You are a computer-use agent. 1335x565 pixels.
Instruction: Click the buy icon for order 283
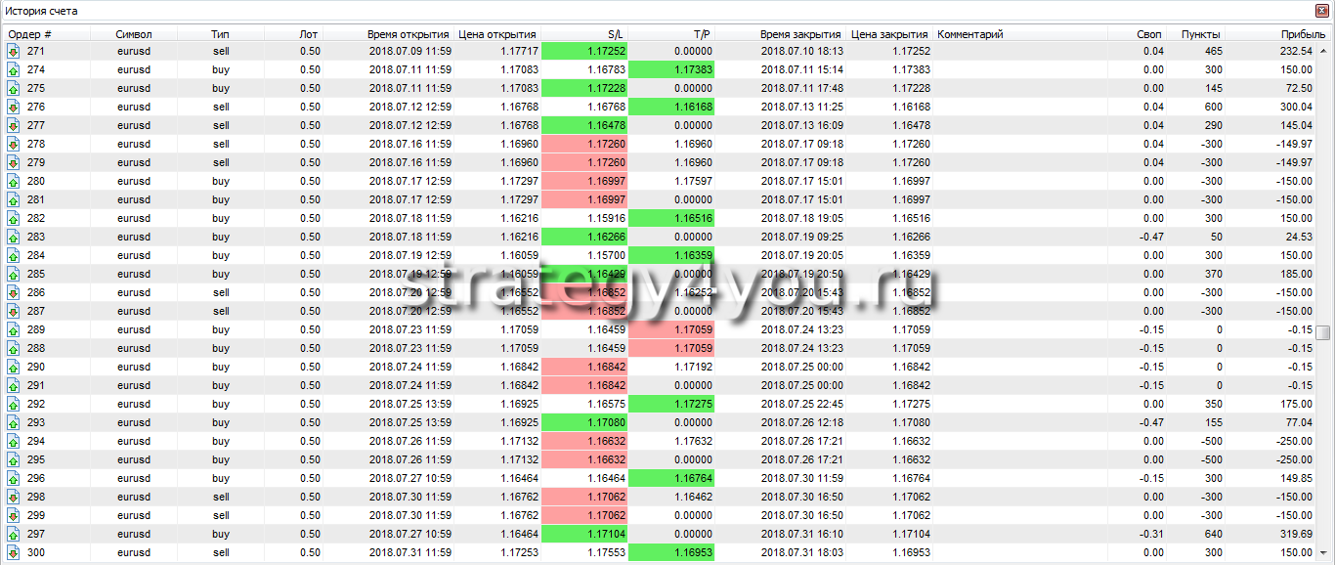[x=14, y=237]
